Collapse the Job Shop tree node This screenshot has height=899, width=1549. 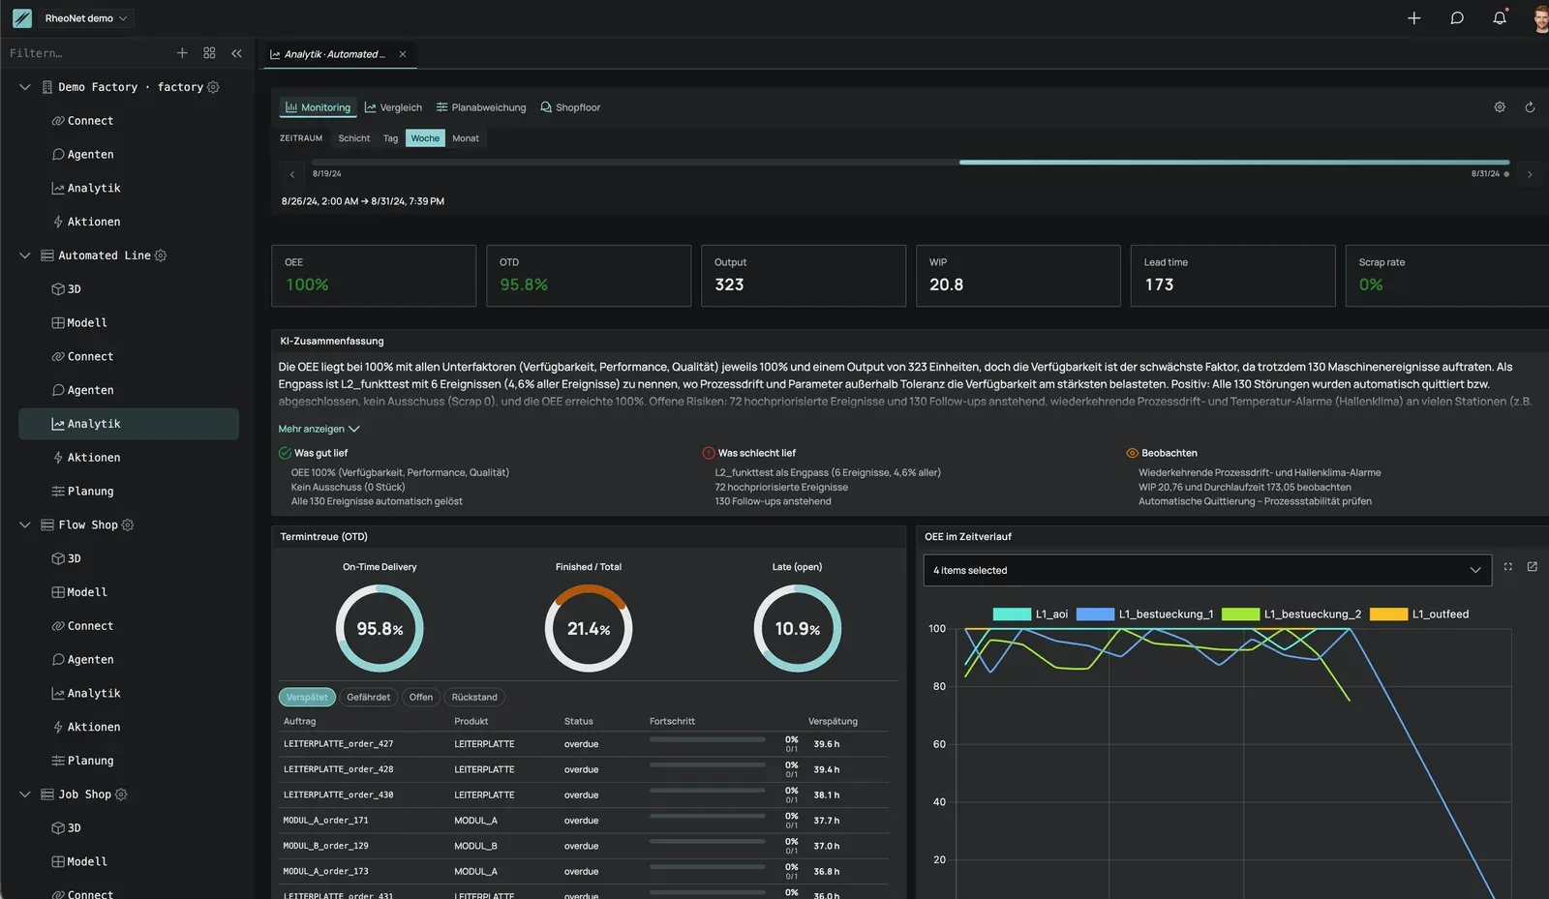pos(25,794)
